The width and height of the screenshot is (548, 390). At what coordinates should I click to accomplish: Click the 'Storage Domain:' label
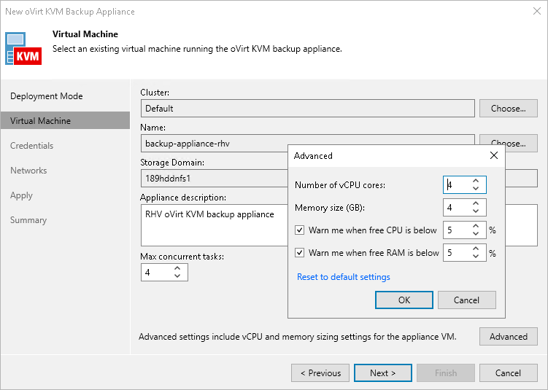172,163
